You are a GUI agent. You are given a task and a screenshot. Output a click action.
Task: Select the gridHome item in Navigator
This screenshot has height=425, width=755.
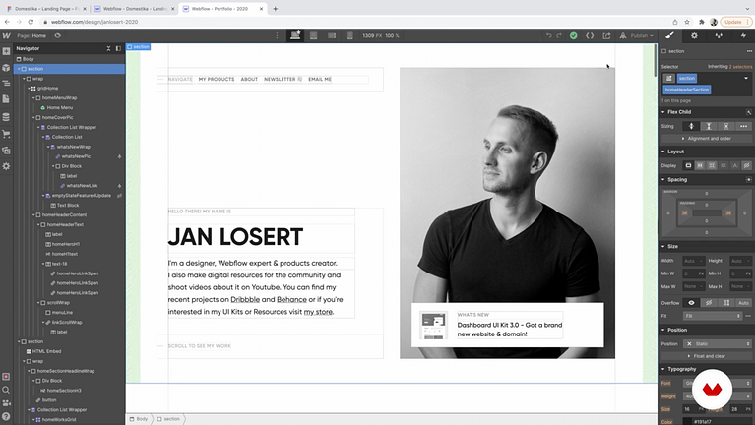(x=49, y=89)
